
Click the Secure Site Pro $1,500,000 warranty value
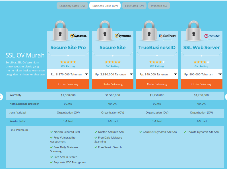tap(68, 95)
